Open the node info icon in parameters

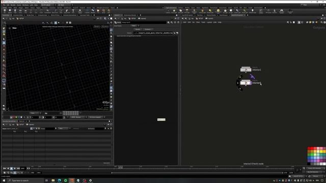[175, 22]
